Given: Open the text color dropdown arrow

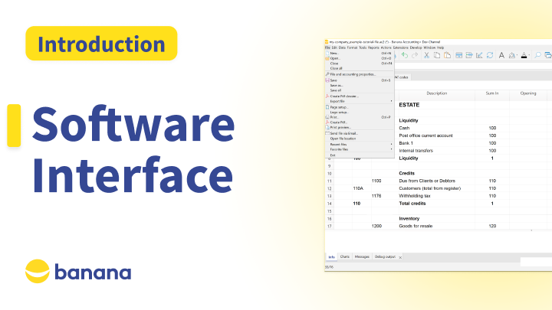Looking at the screenshot, I should coord(529,56).
